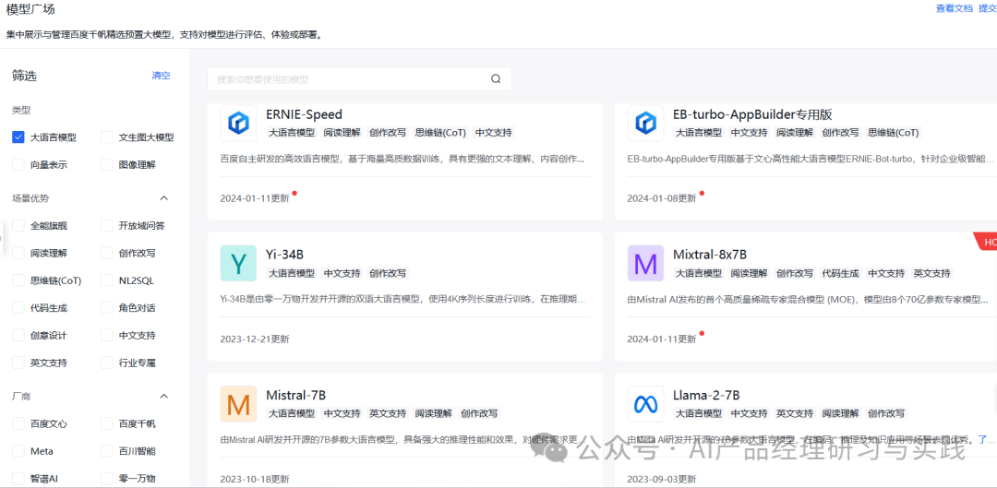Viewport: 997px width, 488px height.
Task: Collapse the 场景优势 filter section
Action: click(164, 198)
